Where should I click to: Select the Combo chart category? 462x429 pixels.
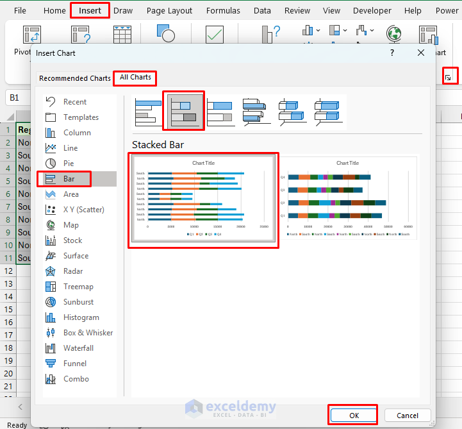click(79, 379)
